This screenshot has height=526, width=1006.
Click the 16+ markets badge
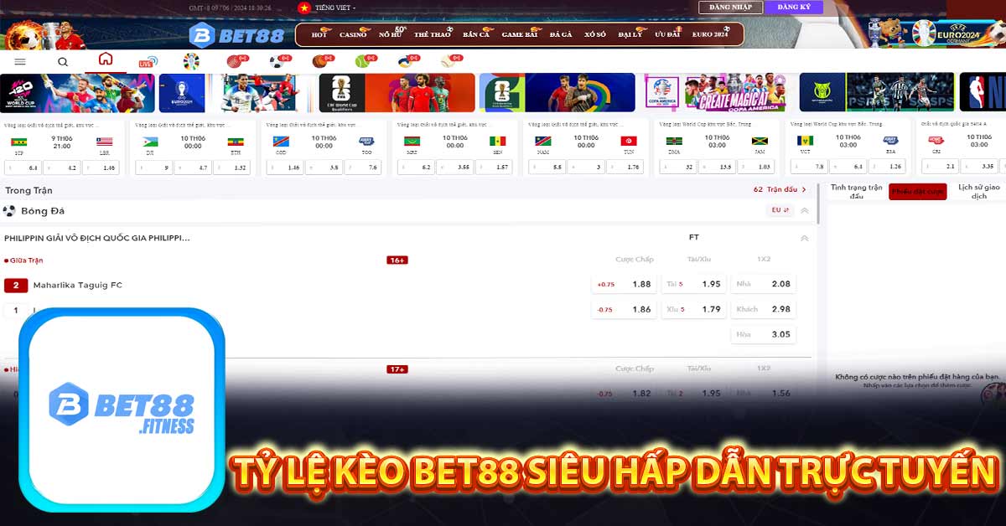397,260
